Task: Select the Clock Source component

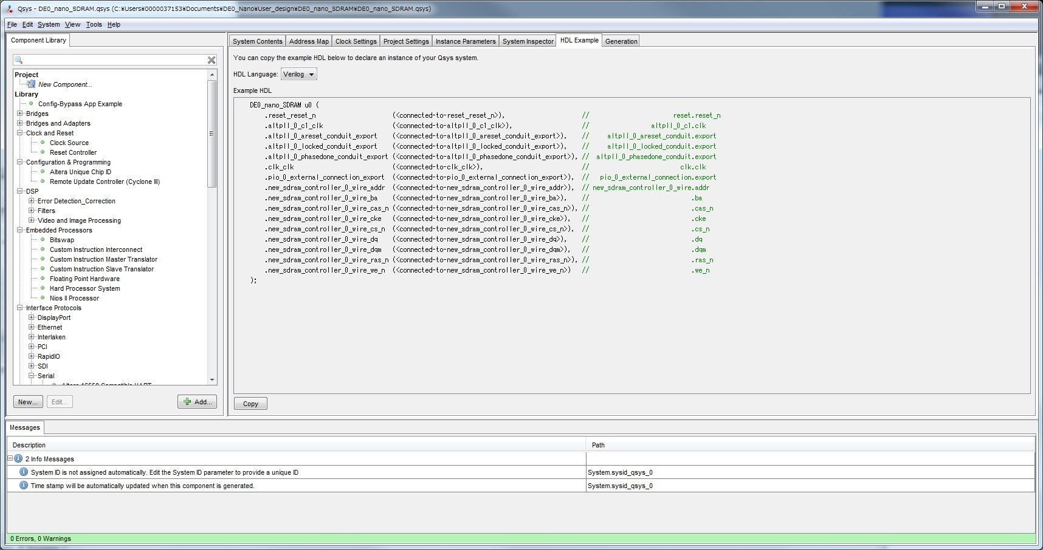Action: pos(69,143)
